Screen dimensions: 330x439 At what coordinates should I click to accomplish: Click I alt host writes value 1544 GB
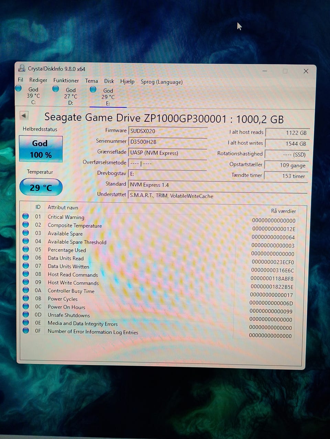287,144
